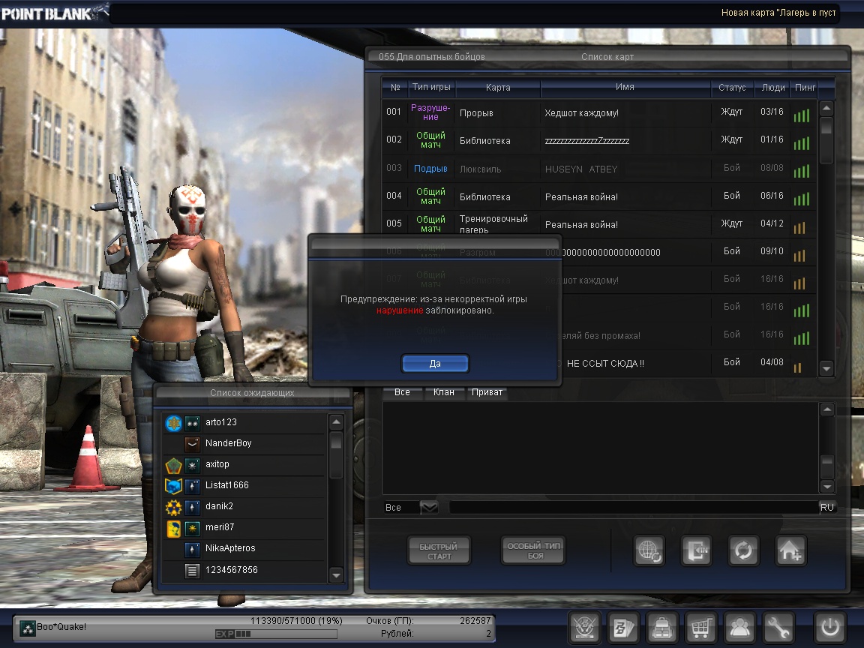Open the clan emblem icon

point(583,627)
